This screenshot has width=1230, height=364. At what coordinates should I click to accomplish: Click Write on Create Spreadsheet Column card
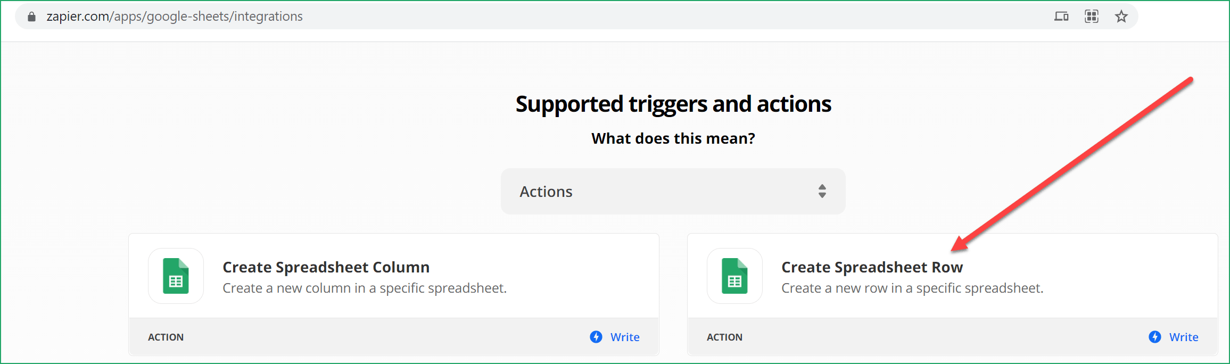(625, 337)
